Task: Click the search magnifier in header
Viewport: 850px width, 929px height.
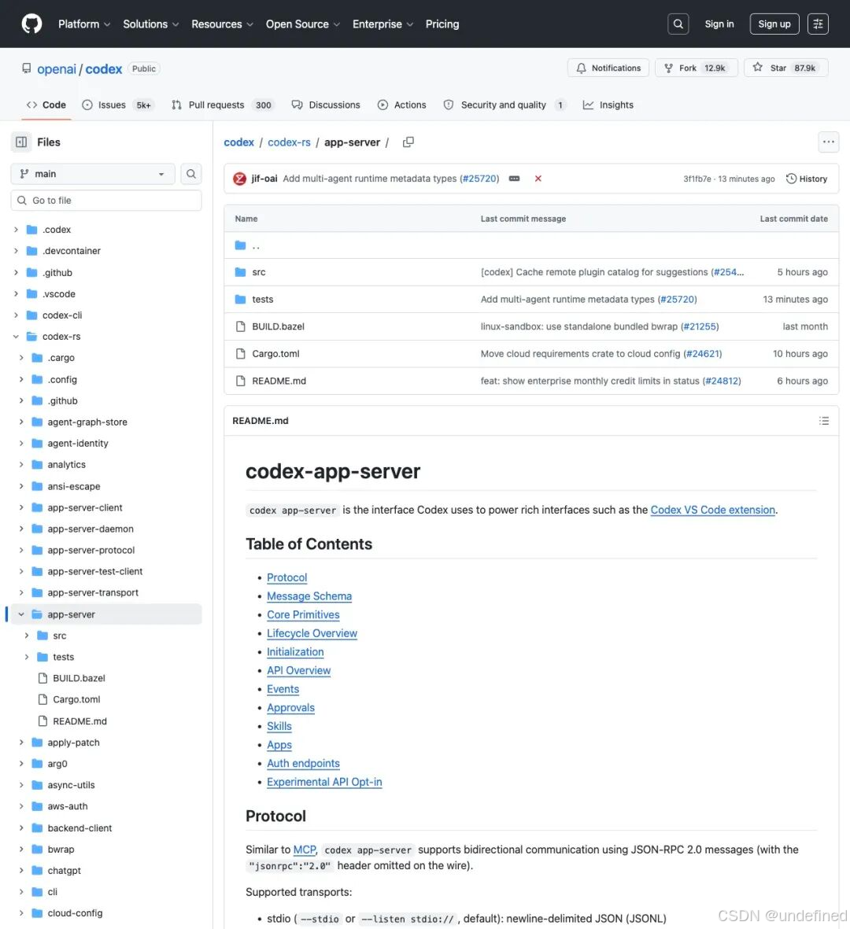Action: (678, 24)
